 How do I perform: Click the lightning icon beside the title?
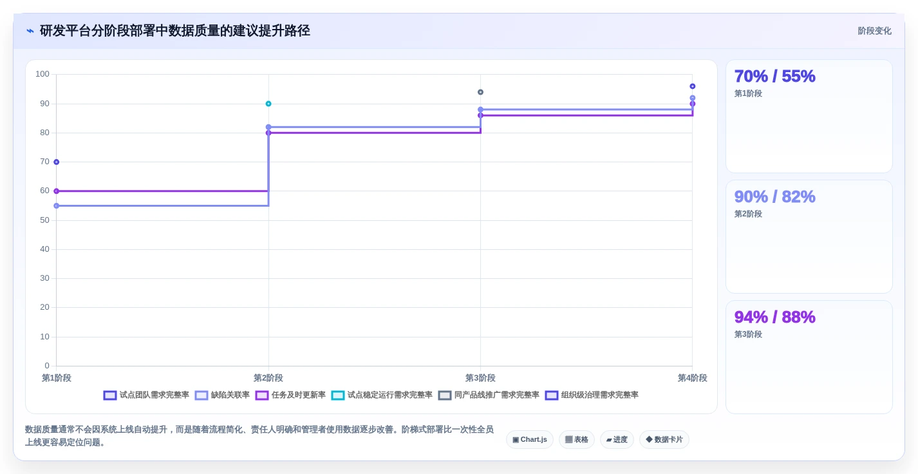[x=30, y=31]
